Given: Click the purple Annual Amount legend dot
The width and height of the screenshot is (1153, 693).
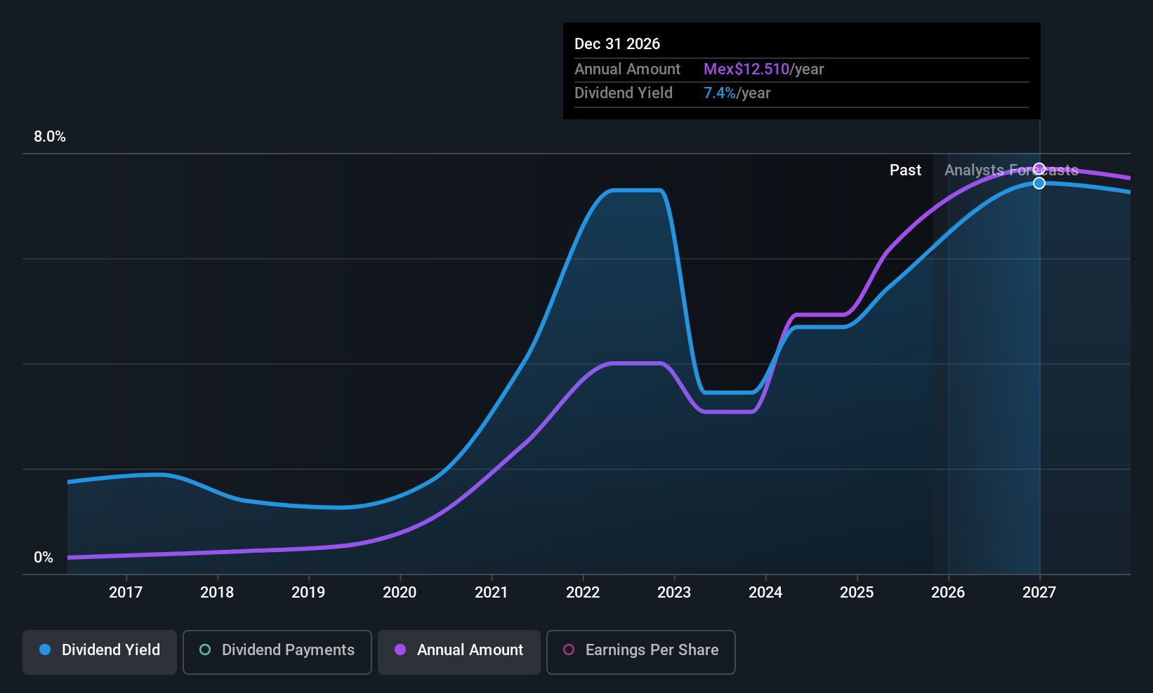Looking at the screenshot, I should pos(400,650).
